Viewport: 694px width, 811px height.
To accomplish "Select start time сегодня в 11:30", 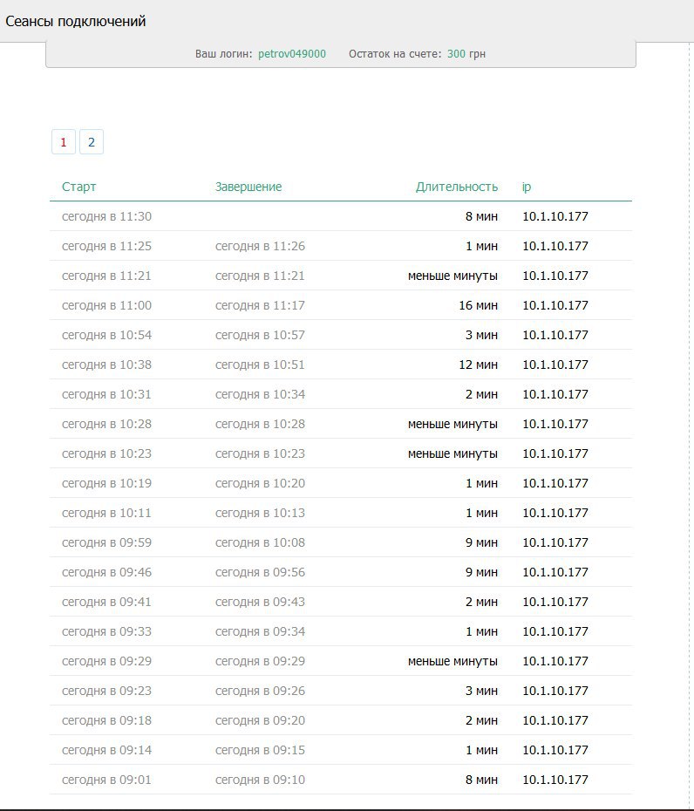I will point(106,217).
